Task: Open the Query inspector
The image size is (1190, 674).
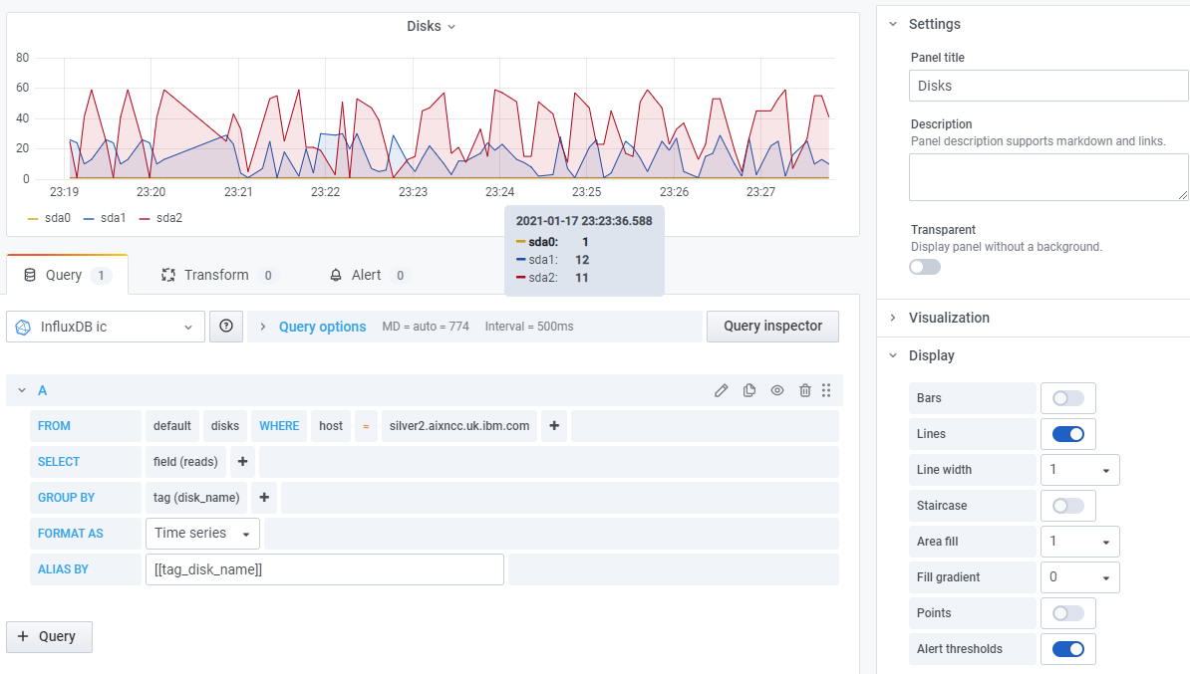Action: (x=772, y=326)
